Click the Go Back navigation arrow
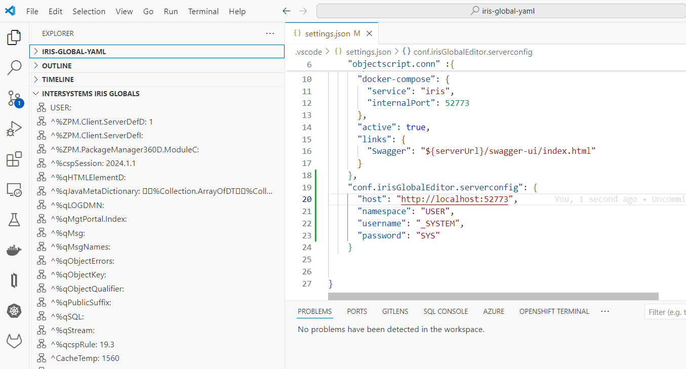Image resolution: width=686 pixels, height=369 pixels. point(287,11)
